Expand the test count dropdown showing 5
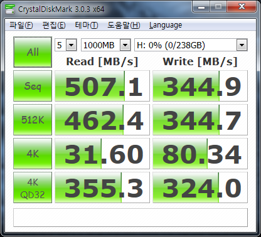261x237 pixels. [x=71, y=45]
